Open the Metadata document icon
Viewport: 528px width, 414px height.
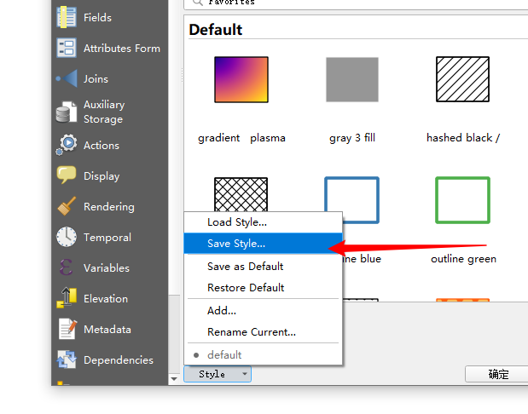click(67, 329)
